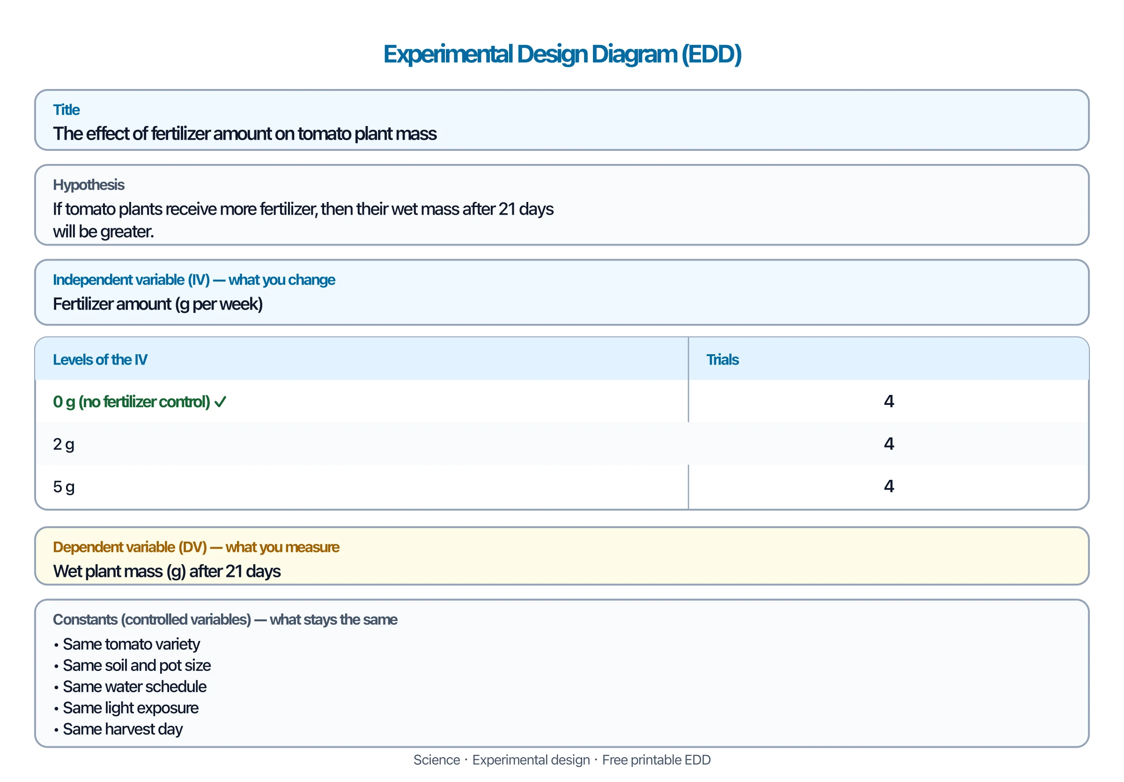
Task: Select the 2 g level row
Action: click(562, 444)
